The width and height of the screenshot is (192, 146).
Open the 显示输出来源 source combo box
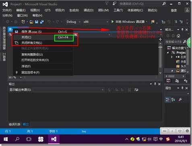(68, 90)
